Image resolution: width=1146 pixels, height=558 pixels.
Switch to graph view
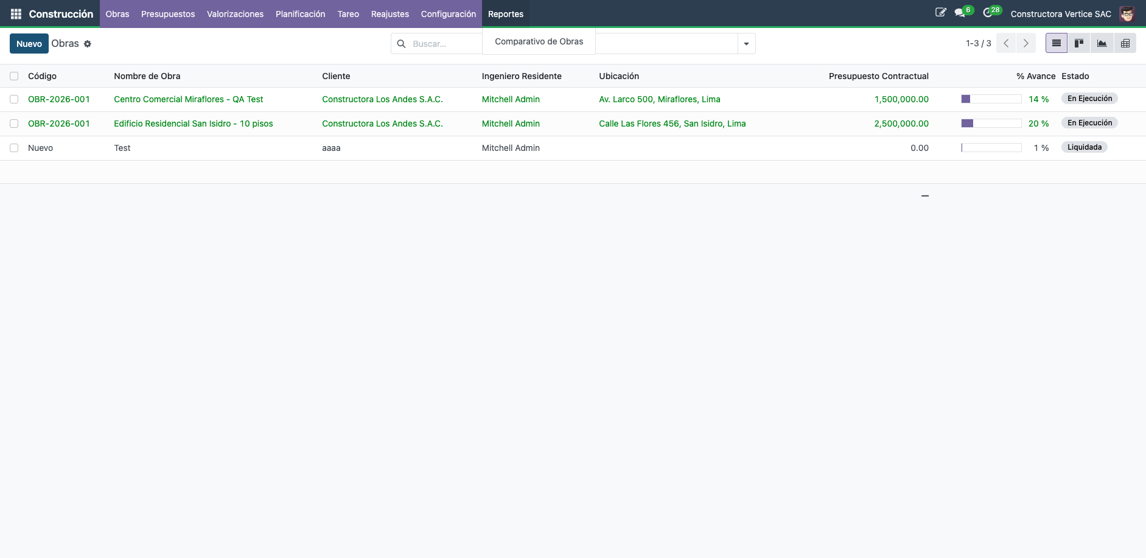coord(1102,43)
